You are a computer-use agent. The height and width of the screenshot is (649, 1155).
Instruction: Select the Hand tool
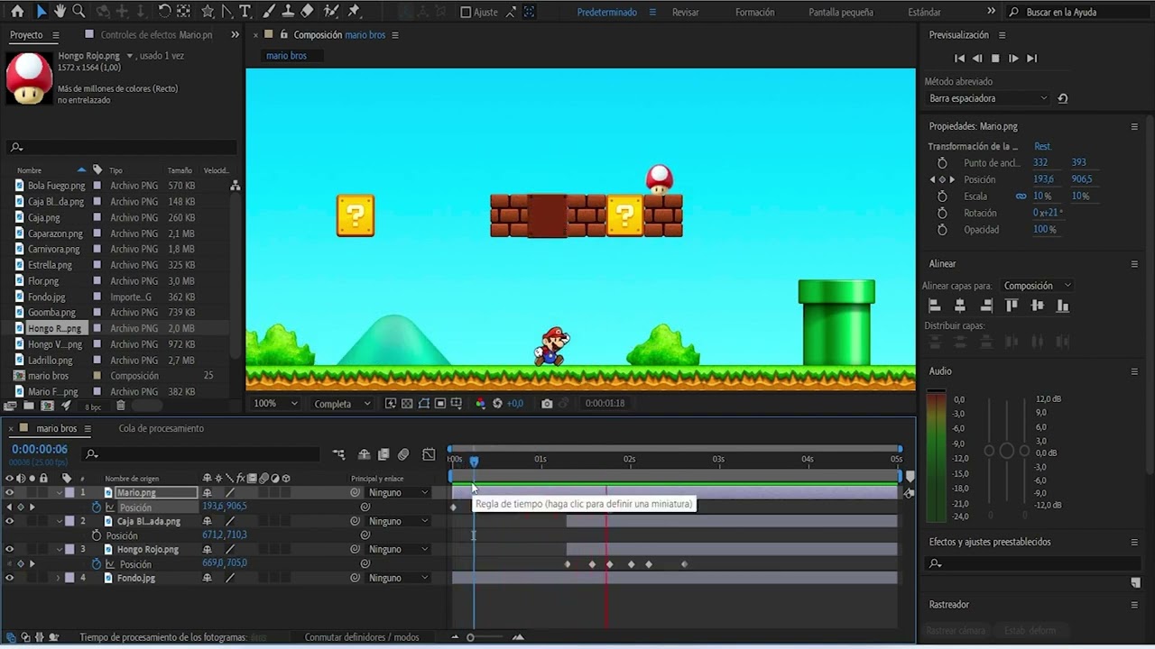[60, 12]
